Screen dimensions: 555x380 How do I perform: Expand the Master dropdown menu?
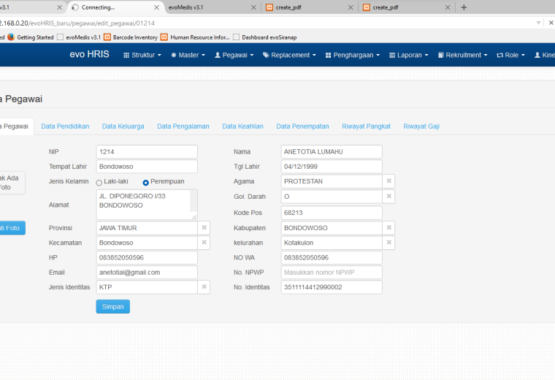[x=188, y=55]
